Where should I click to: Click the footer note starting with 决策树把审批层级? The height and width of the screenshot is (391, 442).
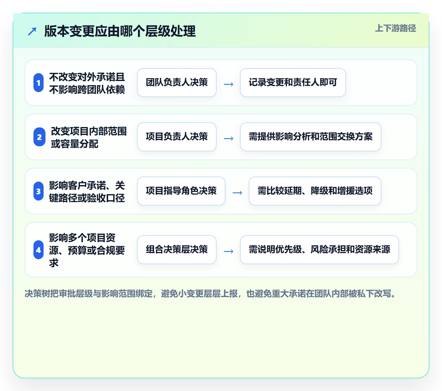point(210,294)
